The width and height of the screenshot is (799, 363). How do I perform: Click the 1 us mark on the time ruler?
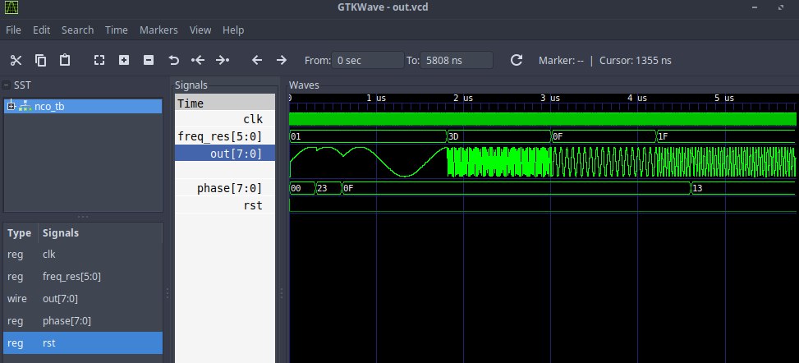pyautogui.click(x=376, y=98)
